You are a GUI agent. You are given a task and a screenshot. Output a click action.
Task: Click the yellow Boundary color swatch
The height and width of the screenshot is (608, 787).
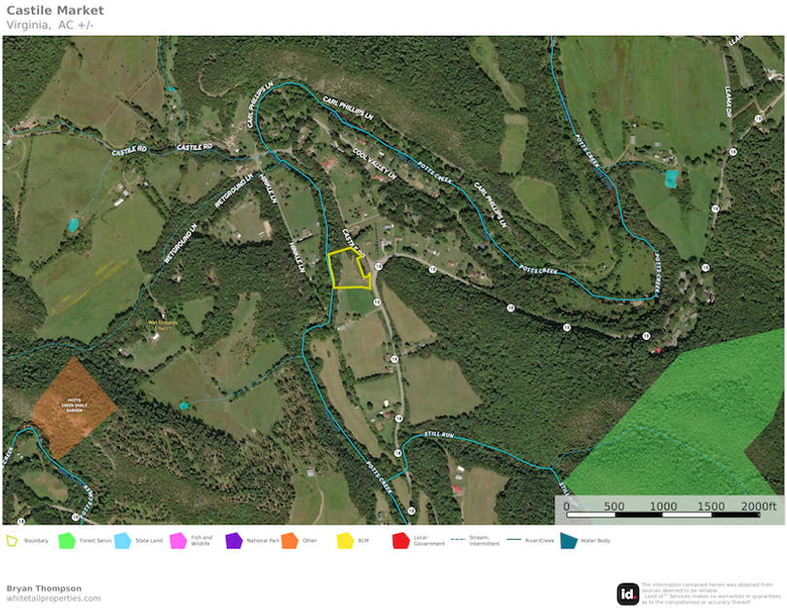pos(10,540)
